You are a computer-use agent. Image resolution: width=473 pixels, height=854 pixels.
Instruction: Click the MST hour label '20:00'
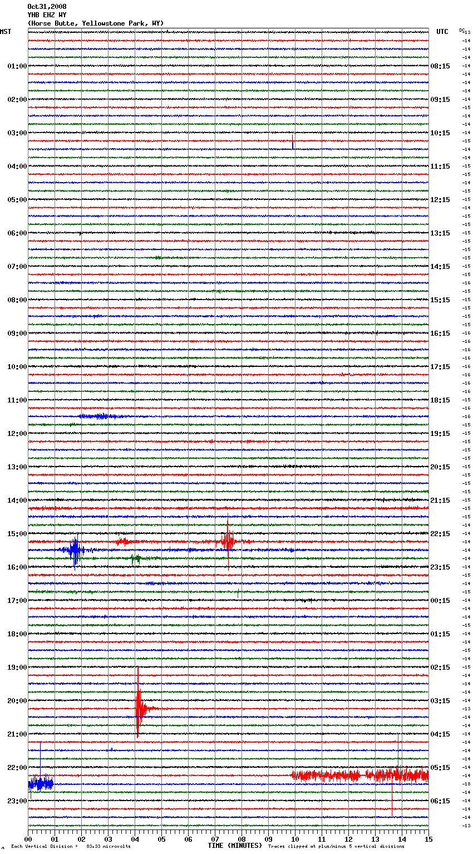tap(17, 701)
